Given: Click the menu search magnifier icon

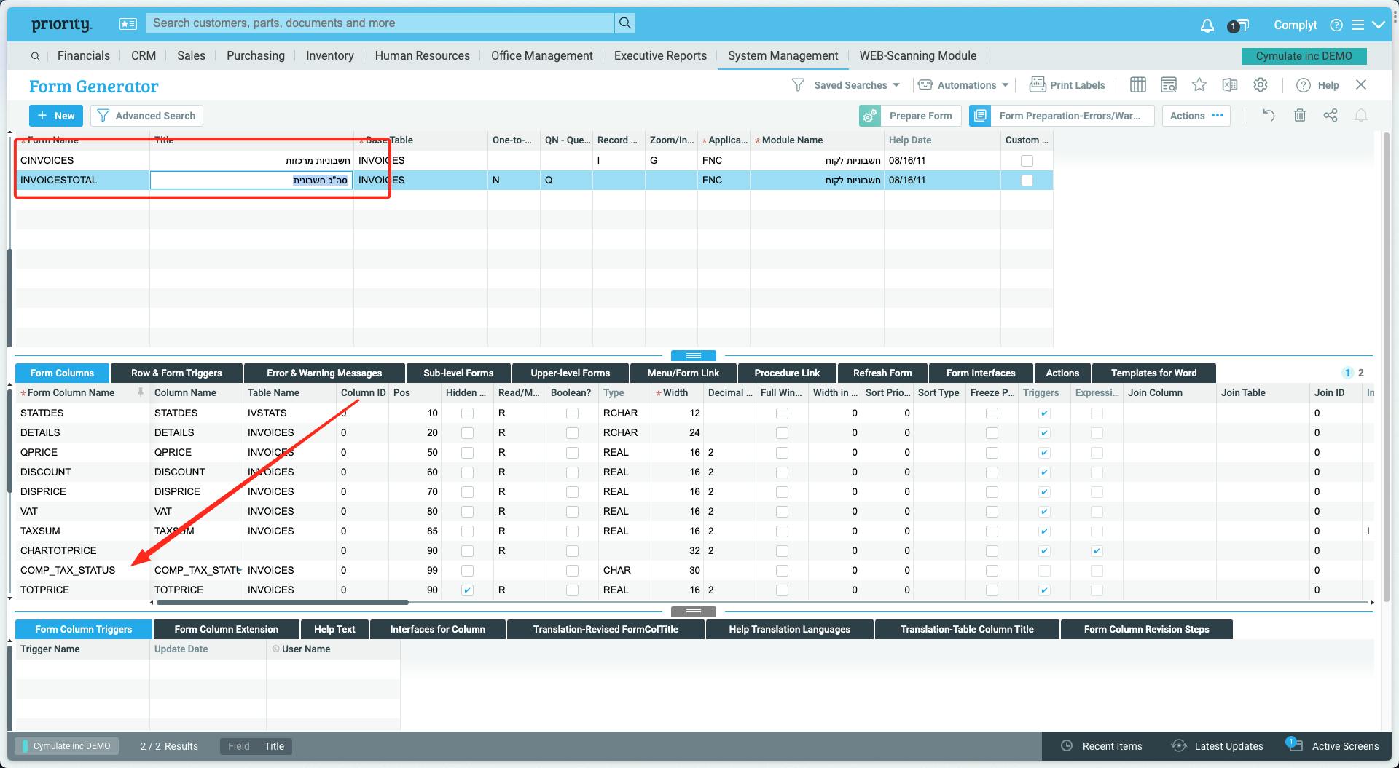Looking at the screenshot, I should tap(36, 56).
